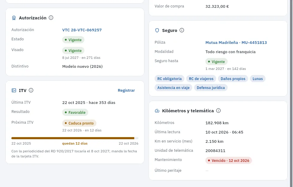293x187 pixels.
Task: Open authorization VTC 28-VTC-069257 link
Action: point(82,30)
